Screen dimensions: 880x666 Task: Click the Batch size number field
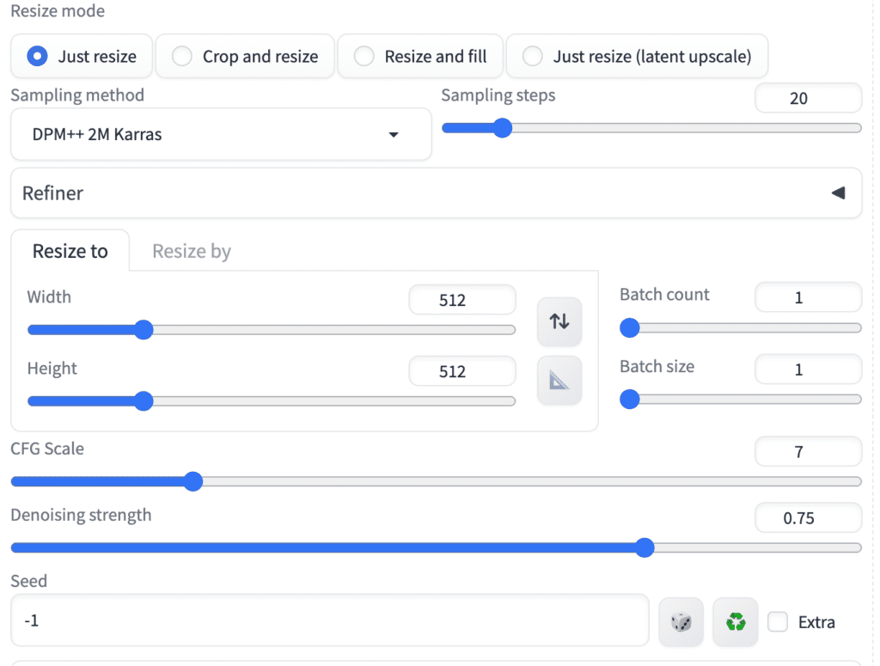click(x=808, y=370)
